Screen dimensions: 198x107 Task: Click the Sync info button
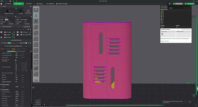click(x=28, y=11)
